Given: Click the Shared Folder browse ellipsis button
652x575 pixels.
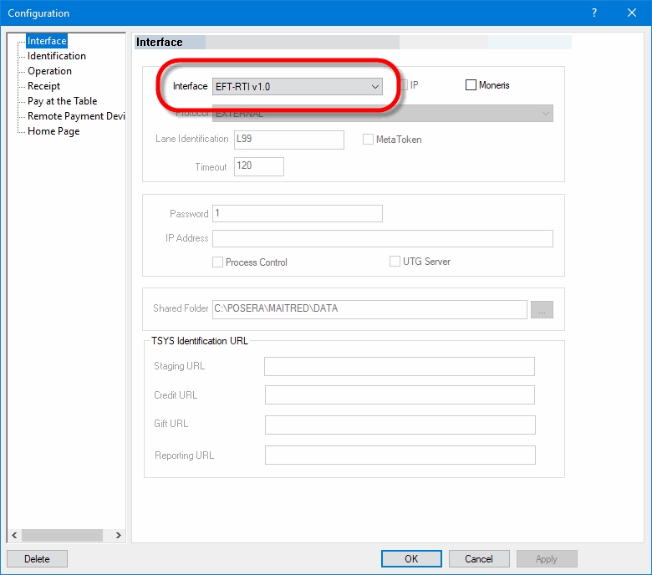Looking at the screenshot, I should [x=542, y=310].
